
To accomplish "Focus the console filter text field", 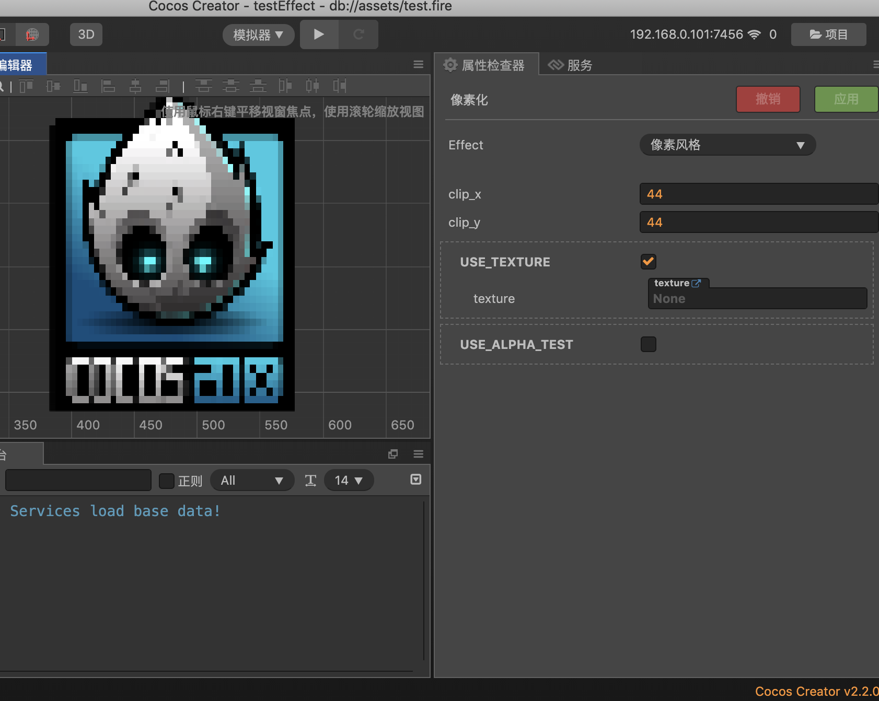I will pyautogui.click(x=78, y=480).
